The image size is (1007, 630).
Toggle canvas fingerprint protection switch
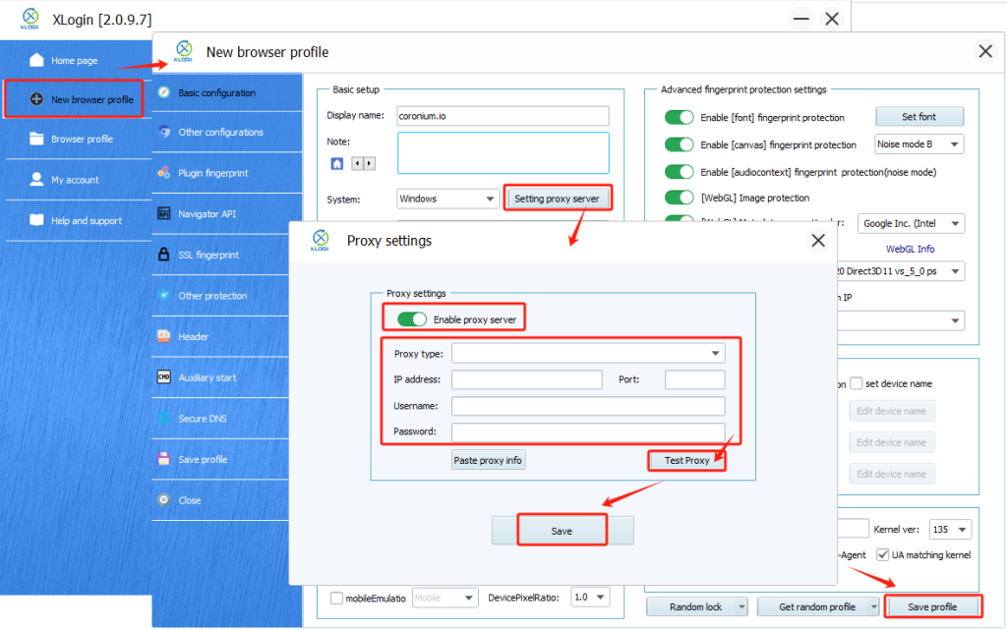680,145
